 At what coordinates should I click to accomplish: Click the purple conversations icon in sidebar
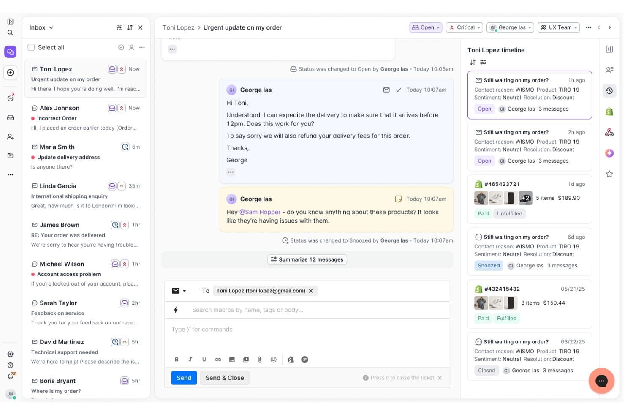pos(10,52)
